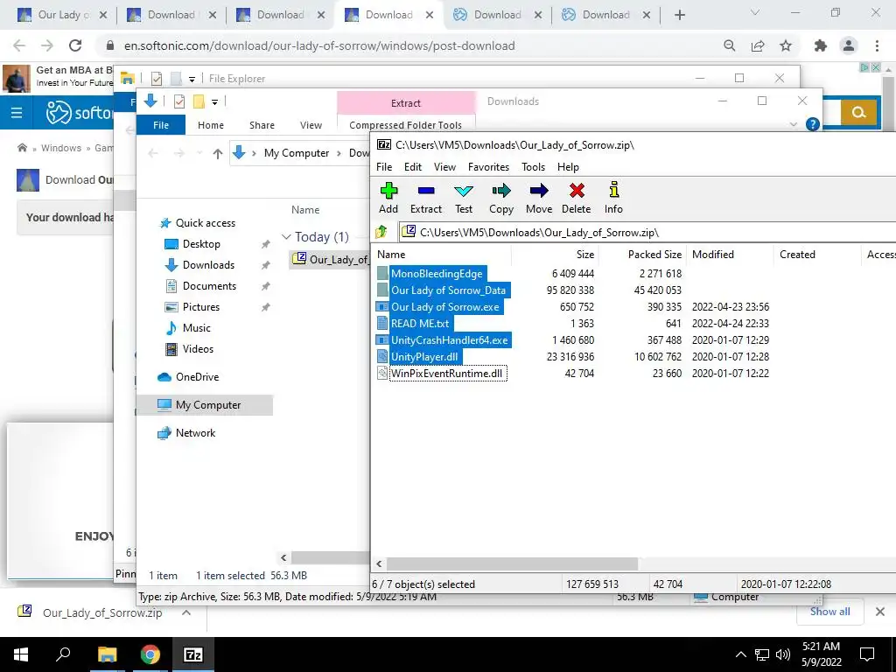Reload the Softonic page in Chrome
This screenshot has width=896, height=672.
coord(75,45)
